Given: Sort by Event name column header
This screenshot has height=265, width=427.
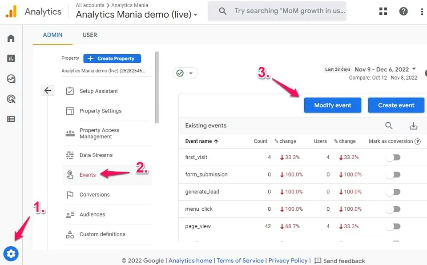Looking at the screenshot, I should (201, 141).
